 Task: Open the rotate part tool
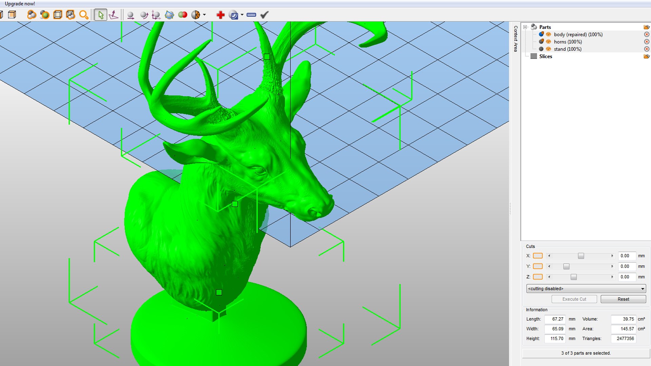[144, 15]
